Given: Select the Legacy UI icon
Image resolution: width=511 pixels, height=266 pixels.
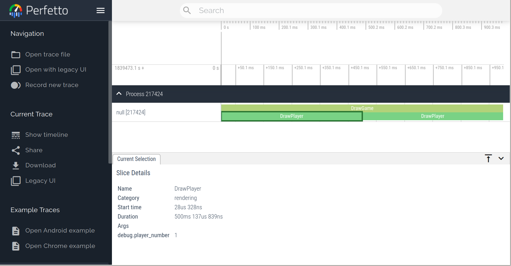Looking at the screenshot, I should point(15,181).
